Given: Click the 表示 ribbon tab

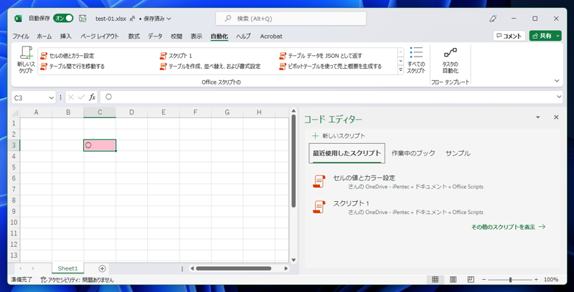Looking at the screenshot, I should coord(196,36).
